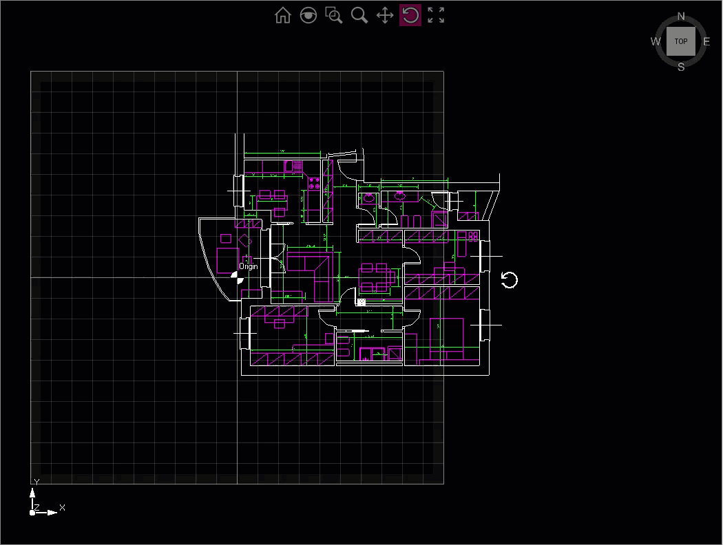Select the S direction on compass

point(681,67)
